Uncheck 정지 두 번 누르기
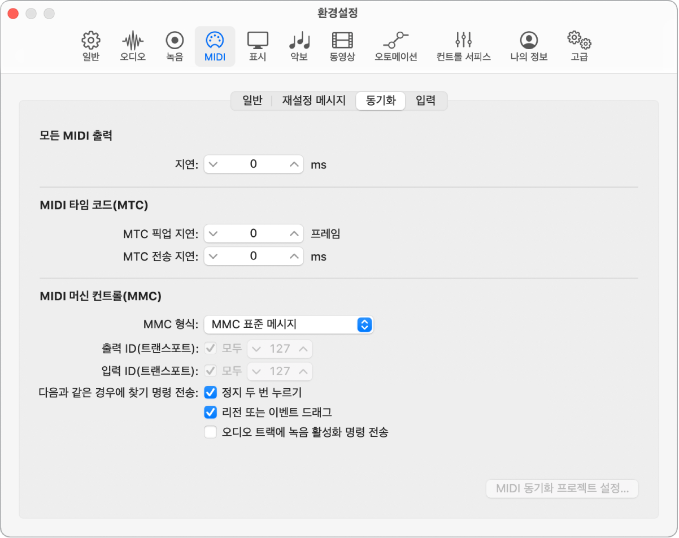 pyautogui.click(x=211, y=392)
